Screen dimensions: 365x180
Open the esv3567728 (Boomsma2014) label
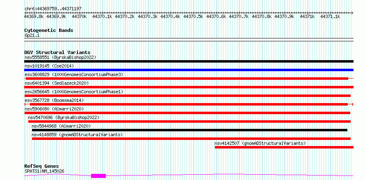coord(54,100)
